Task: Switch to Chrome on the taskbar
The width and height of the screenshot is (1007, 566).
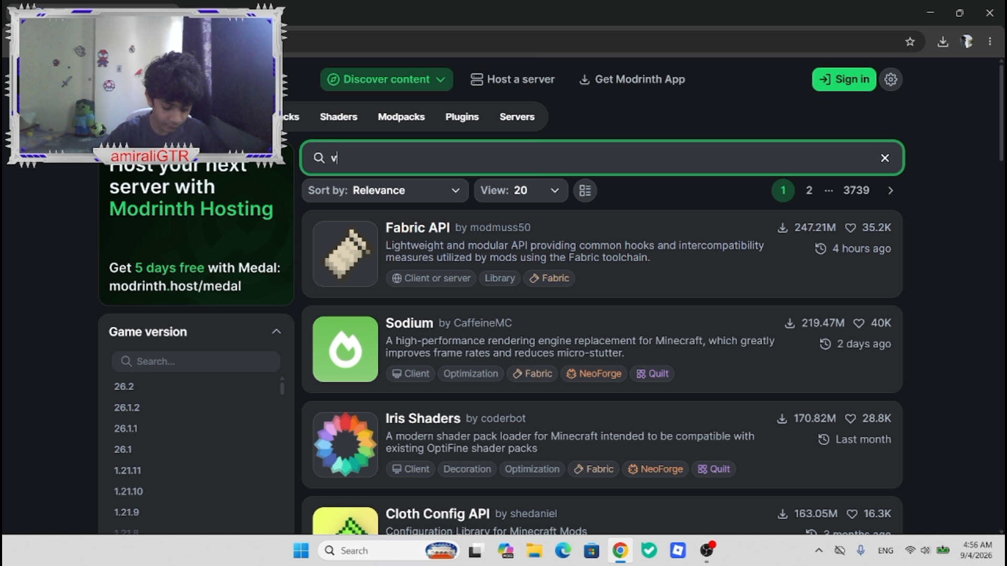Action: point(620,550)
